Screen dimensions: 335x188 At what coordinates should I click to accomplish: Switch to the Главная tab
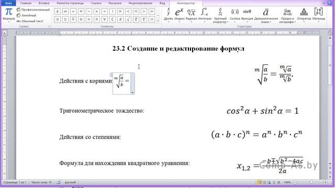point(26,3)
